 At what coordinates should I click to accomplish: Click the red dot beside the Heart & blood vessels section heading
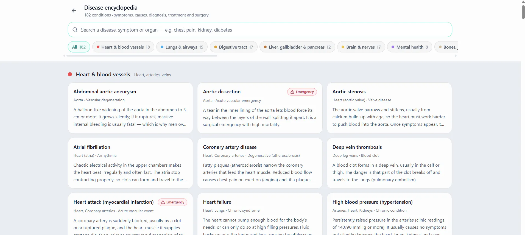70,74
